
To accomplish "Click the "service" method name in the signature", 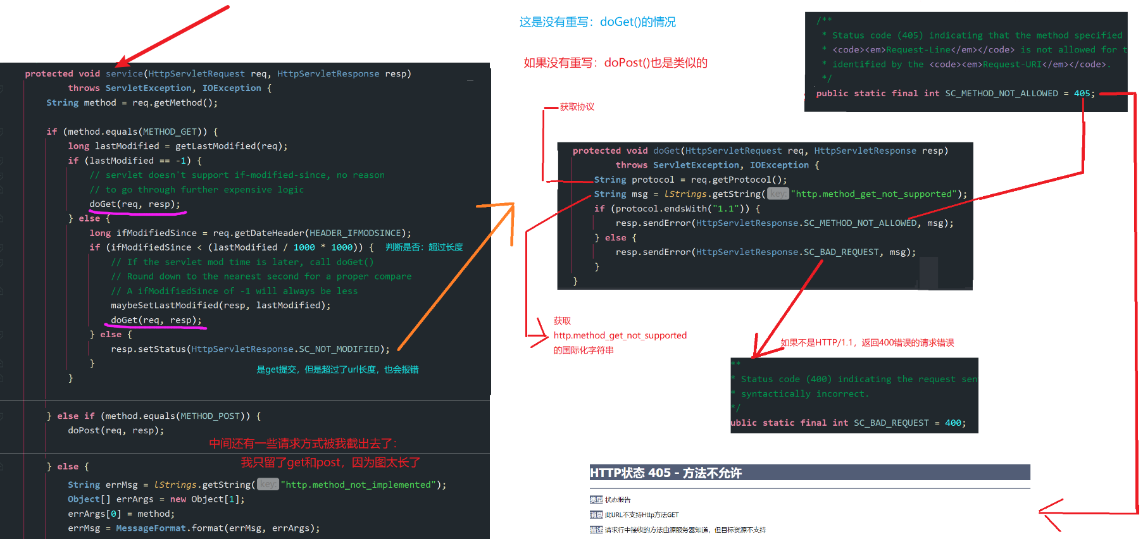I will [124, 73].
